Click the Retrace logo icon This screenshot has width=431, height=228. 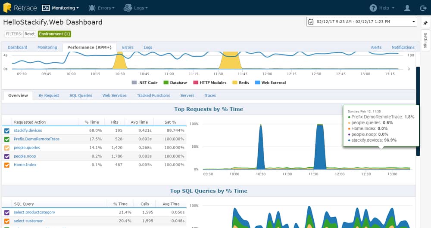7,8
